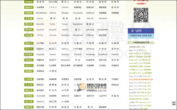Open the Office+ link
Image resolution: width=177 pixels, height=110 pixels.
pos(65,49)
